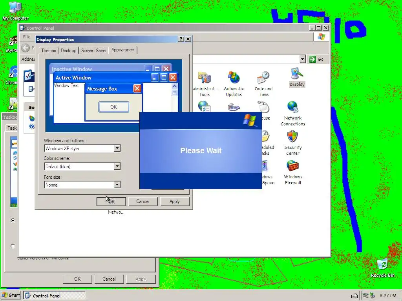Click the Go arrow icon in address bar
The image size is (402, 301).
coord(312,59)
